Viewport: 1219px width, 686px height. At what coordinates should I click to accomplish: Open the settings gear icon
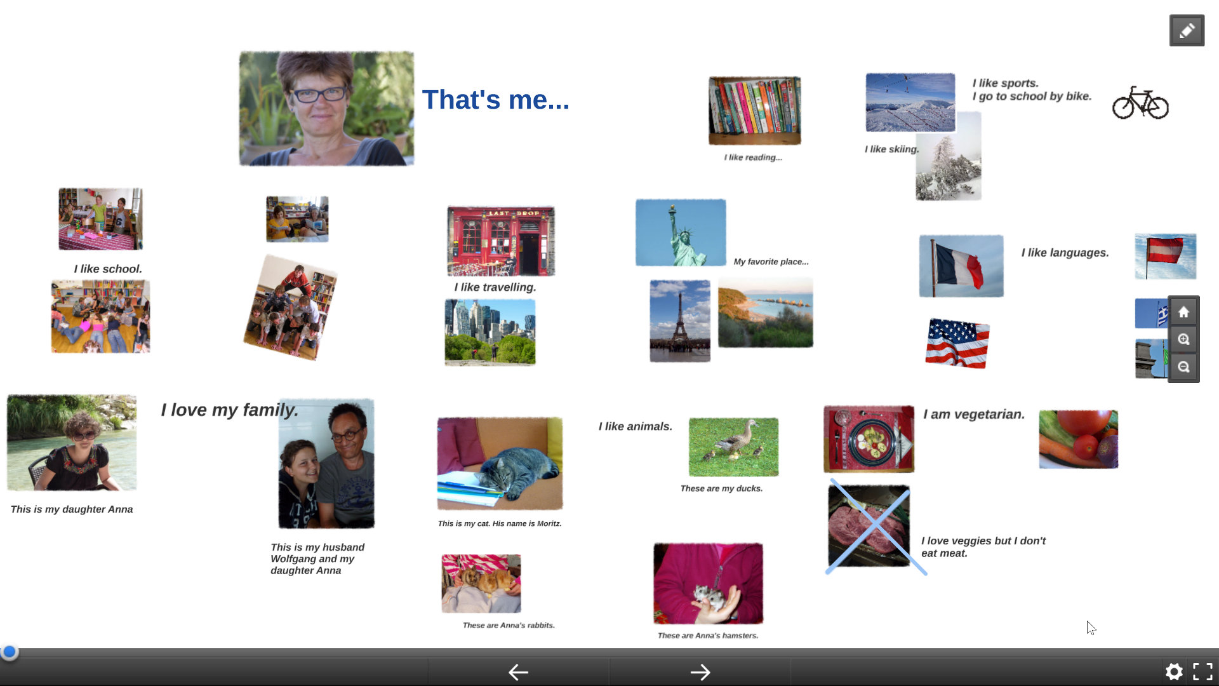click(x=1174, y=671)
